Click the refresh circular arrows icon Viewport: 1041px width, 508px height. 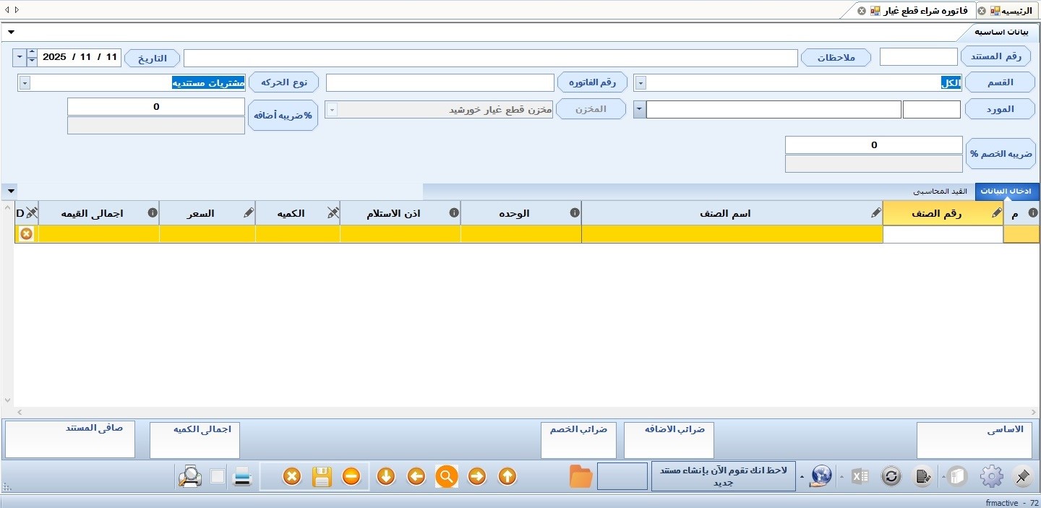[891, 477]
